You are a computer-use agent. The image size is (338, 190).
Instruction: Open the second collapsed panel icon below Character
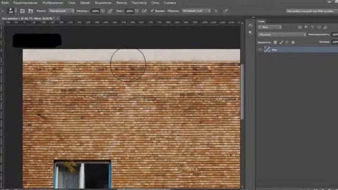[x=250, y=32]
